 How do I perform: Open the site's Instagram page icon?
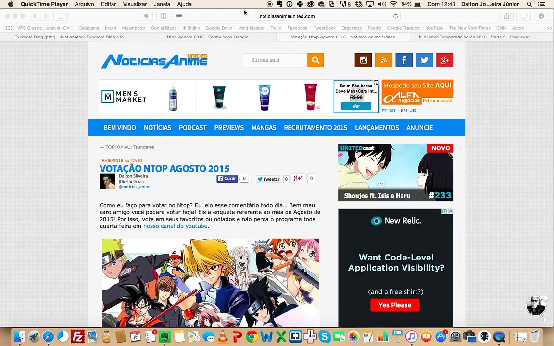(x=363, y=60)
